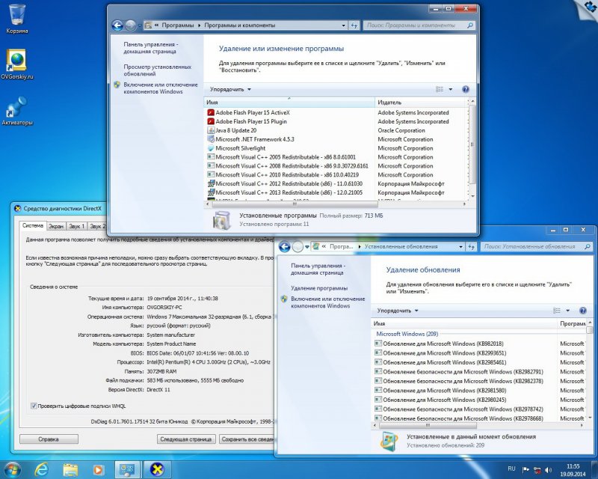Click the view mode icon in Programs window

coord(440,89)
